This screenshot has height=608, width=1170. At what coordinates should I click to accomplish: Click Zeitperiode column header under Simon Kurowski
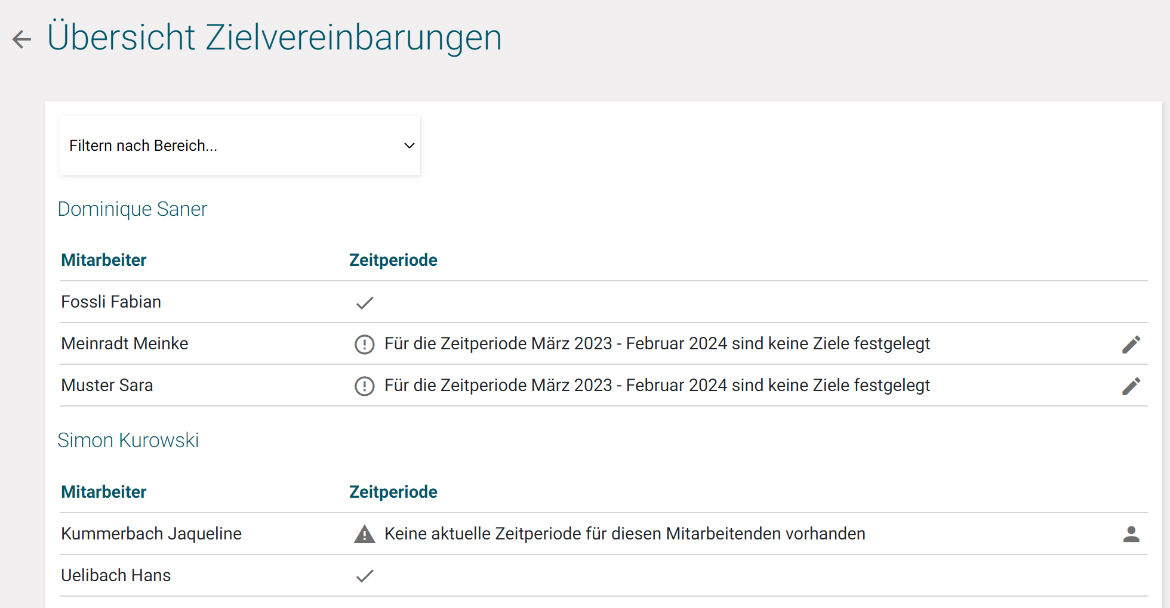coord(393,492)
